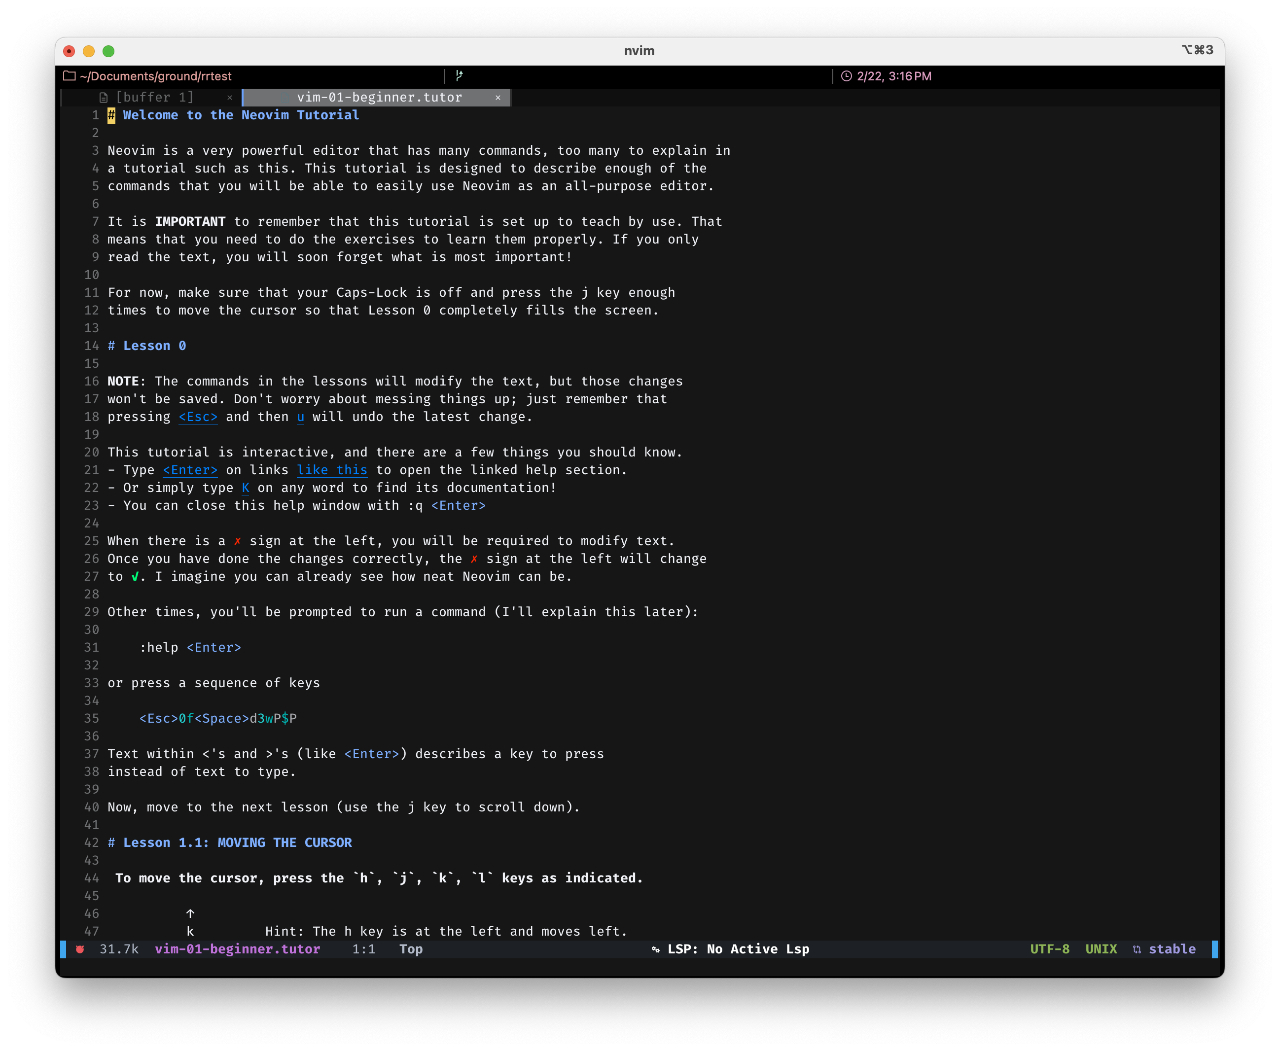Place cursor on 'Lesson 0' heading
Screen dimensions: 1280x1051
(154, 346)
